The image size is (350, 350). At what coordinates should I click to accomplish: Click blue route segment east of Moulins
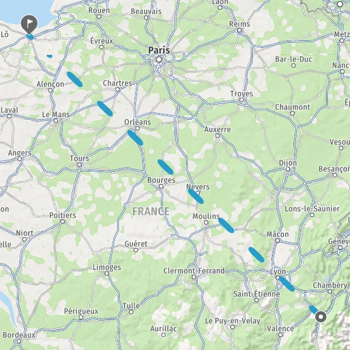226,225
